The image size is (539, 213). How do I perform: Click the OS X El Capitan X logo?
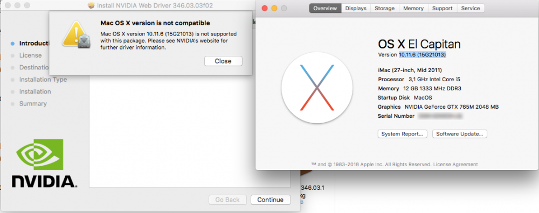(317, 87)
